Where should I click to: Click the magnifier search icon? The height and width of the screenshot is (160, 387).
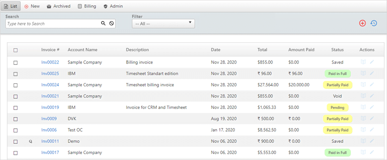[103, 23]
